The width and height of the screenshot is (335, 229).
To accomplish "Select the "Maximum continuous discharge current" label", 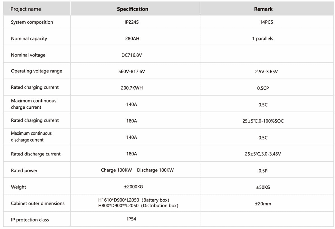I will (x=31, y=137).
